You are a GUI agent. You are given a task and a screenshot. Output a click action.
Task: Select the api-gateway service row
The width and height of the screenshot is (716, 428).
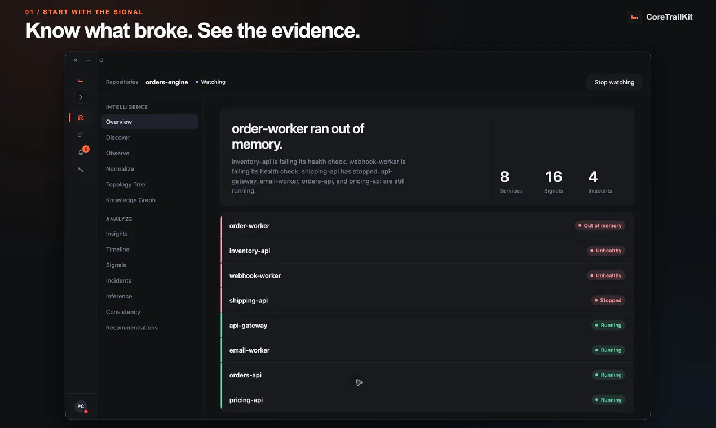427,325
